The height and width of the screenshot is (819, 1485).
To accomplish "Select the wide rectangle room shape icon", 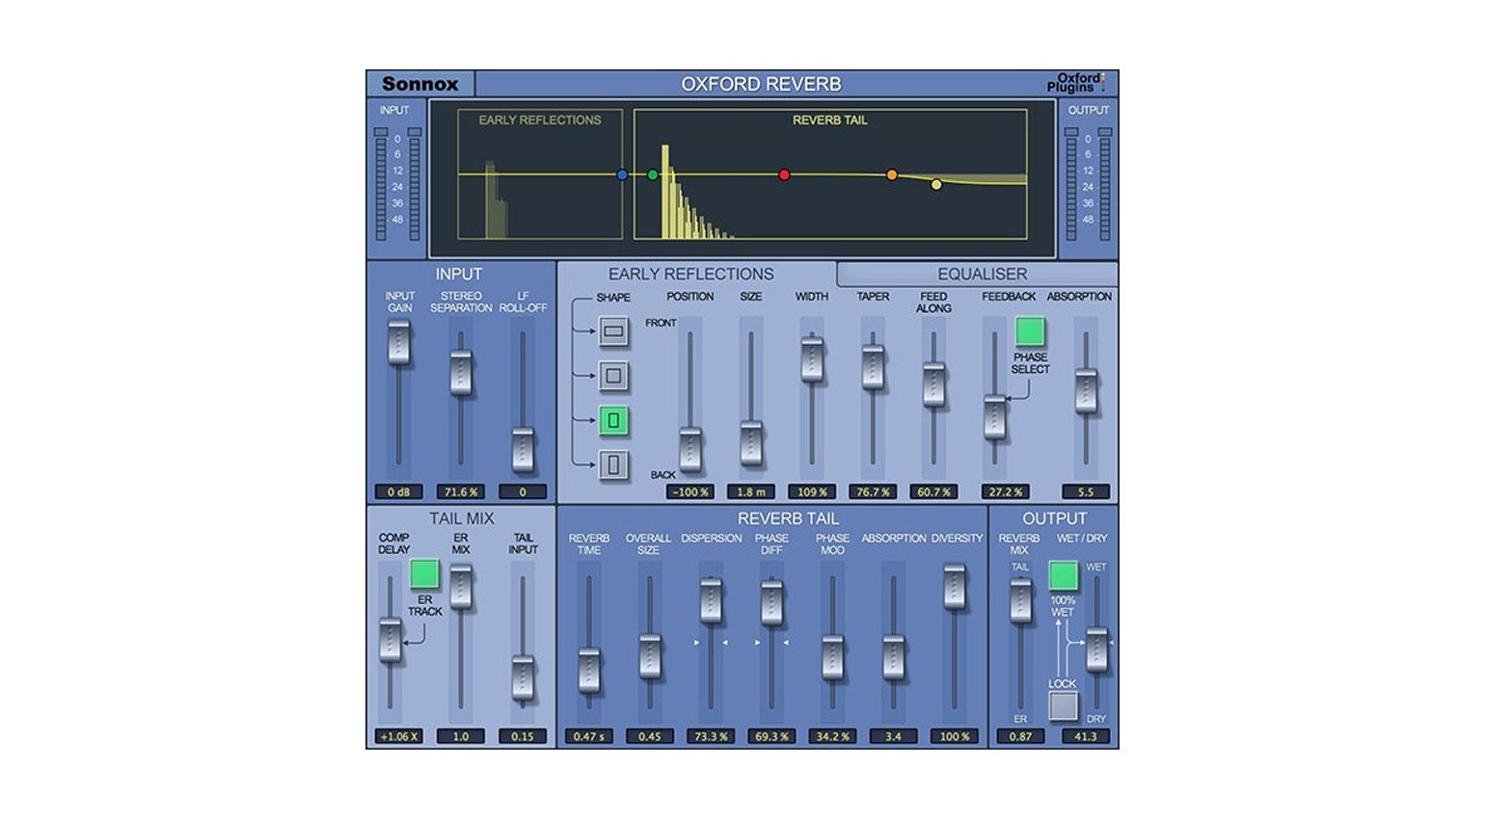I will click(x=614, y=332).
